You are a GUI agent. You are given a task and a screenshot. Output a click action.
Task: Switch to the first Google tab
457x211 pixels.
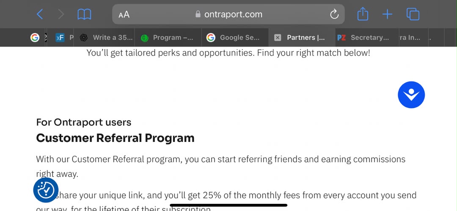coord(35,37)
